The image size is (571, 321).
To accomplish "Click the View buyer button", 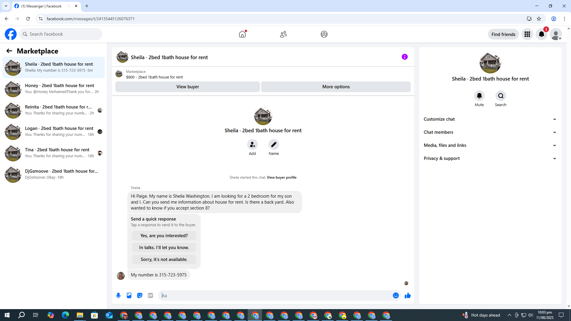I will point(187,87).
